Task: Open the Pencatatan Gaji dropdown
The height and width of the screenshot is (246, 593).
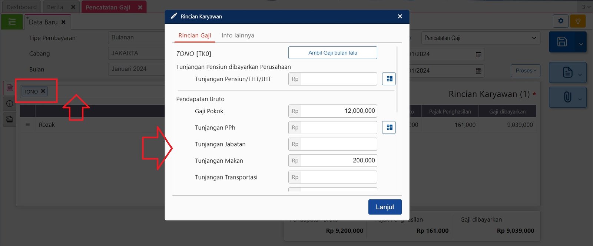Action: coord(480,38)
